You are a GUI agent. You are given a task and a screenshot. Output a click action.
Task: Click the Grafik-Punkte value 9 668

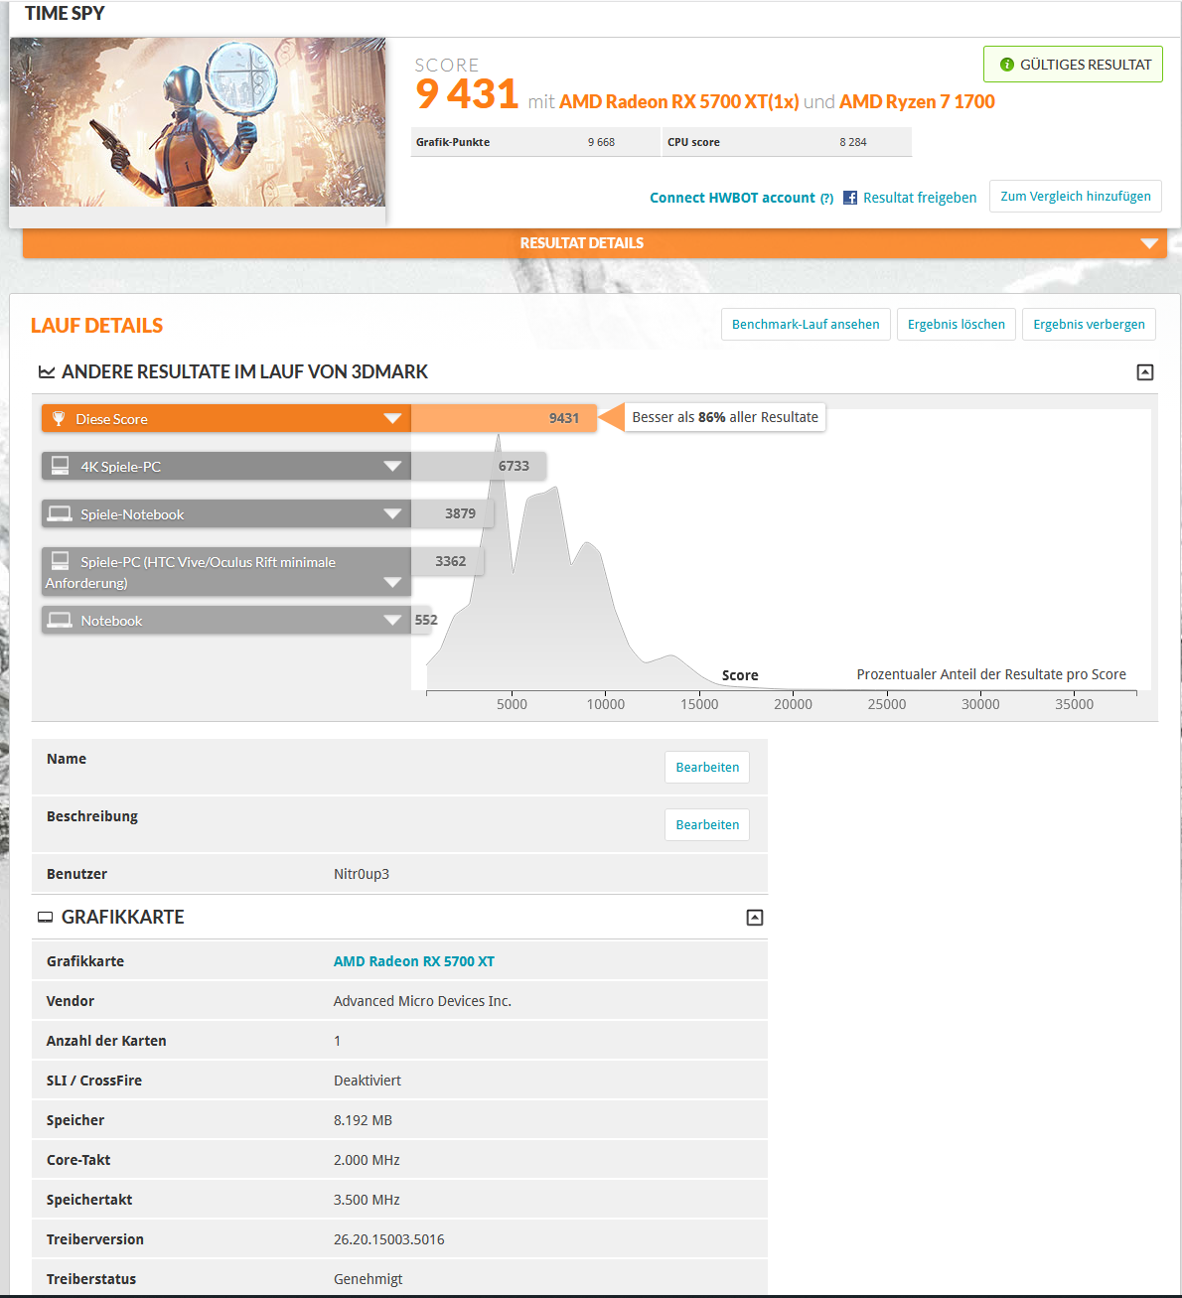(x=601, y=142)
